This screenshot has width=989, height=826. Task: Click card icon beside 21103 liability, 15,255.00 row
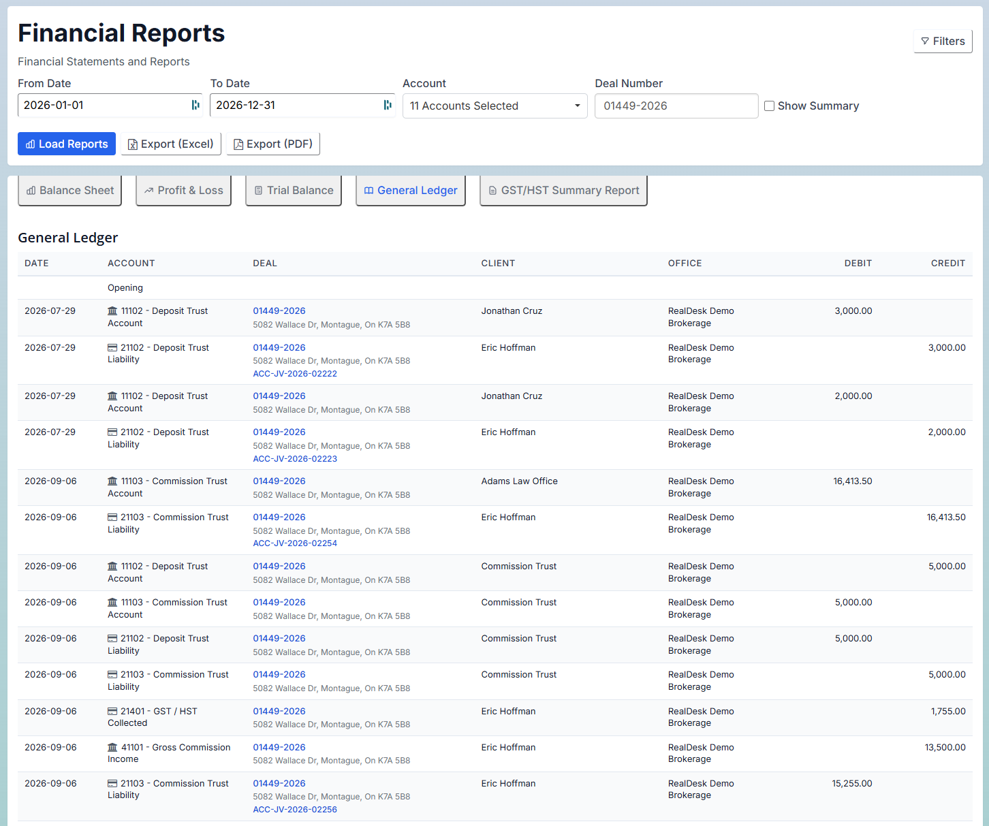112,783
